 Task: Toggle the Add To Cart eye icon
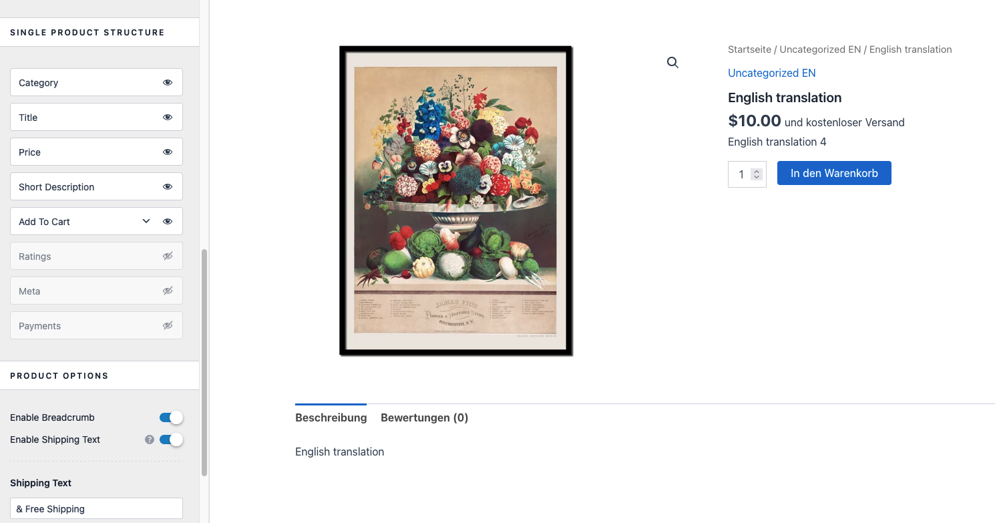pyautogui.click(x=168, y=222)
